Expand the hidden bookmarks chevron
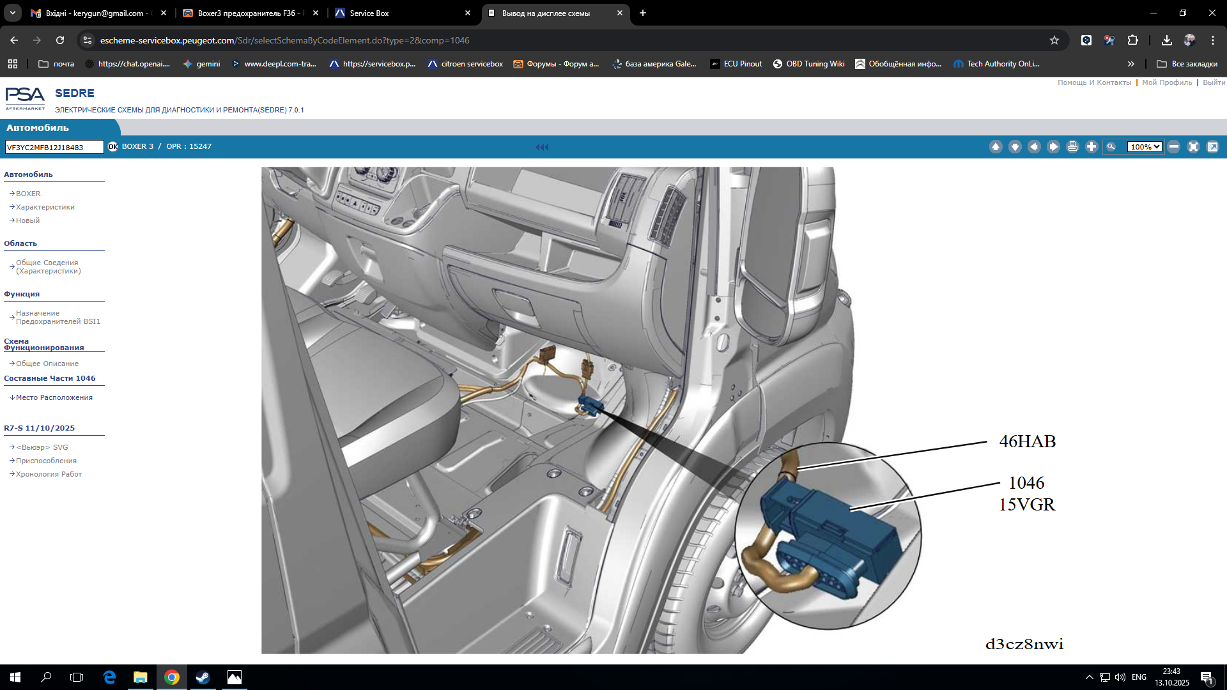 click(x=1131, y=64)
